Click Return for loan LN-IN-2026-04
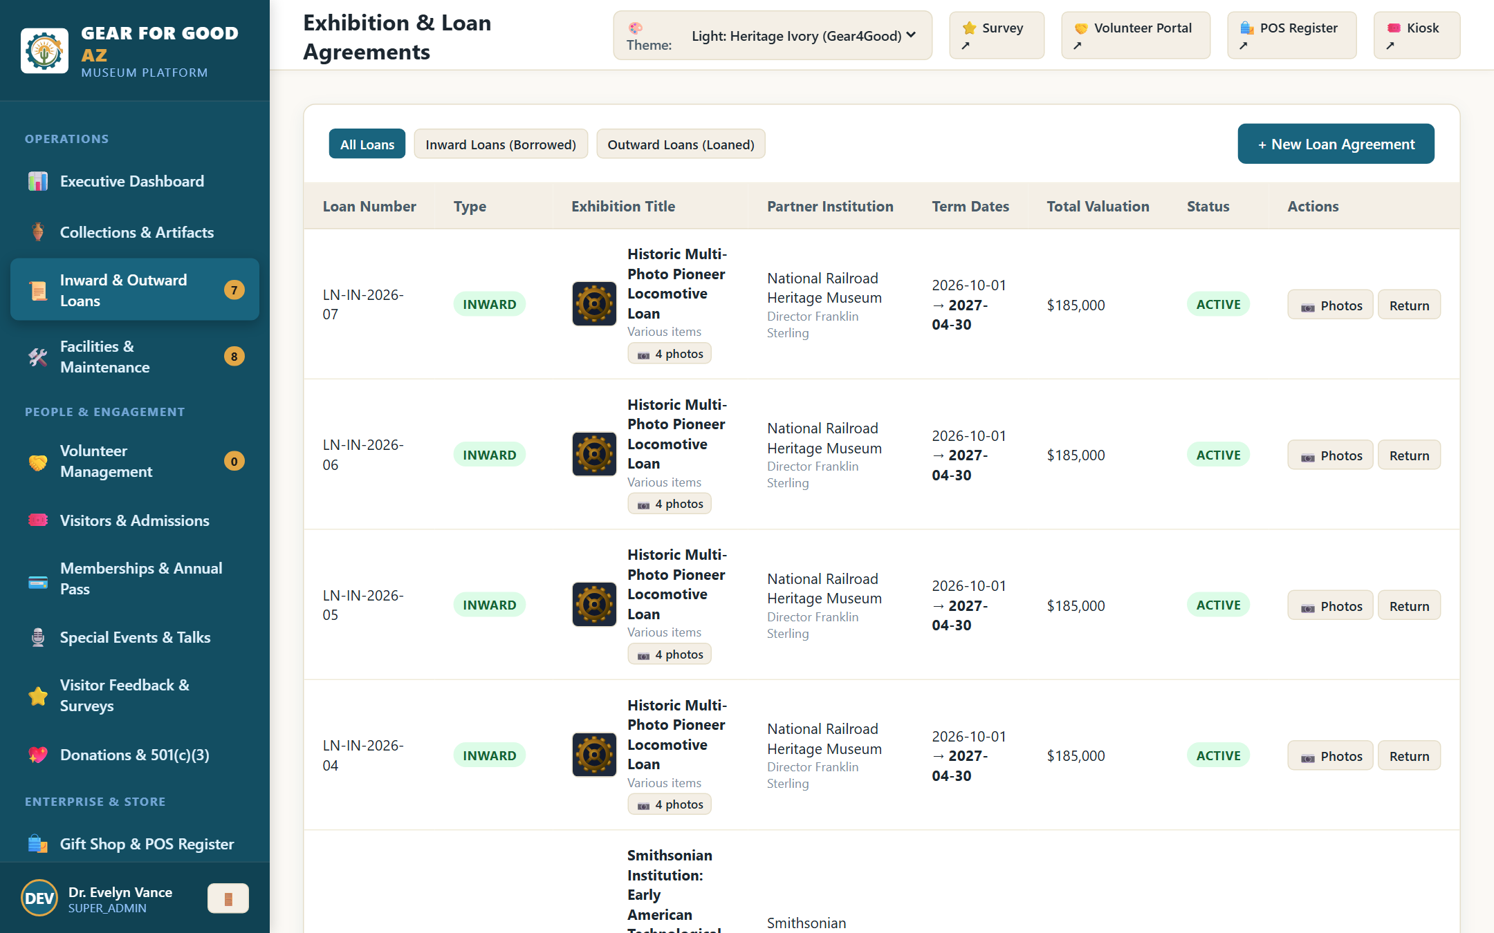Screen dimensions: 1494x933 1409,755
